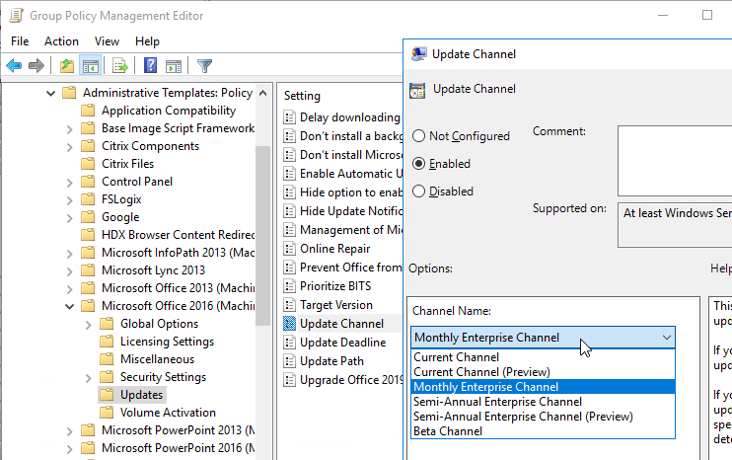Click the Forward arrow toolbar icon

(37, 66)
